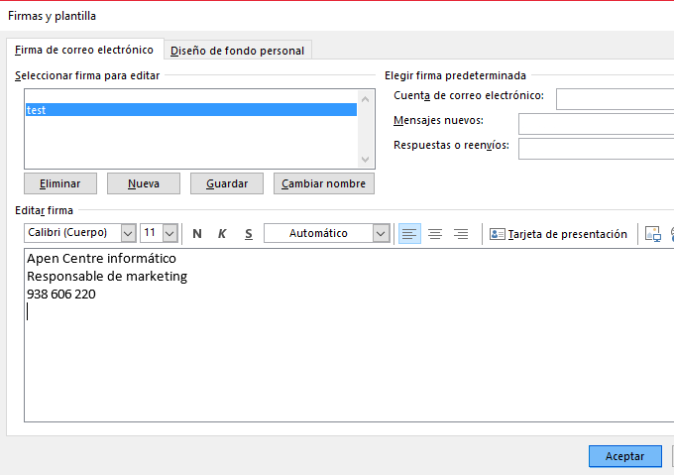Screen dimensions: 674x475
Task: Open the Calibri (Cuerpo) font dropdown
Action: click(128, 234)
